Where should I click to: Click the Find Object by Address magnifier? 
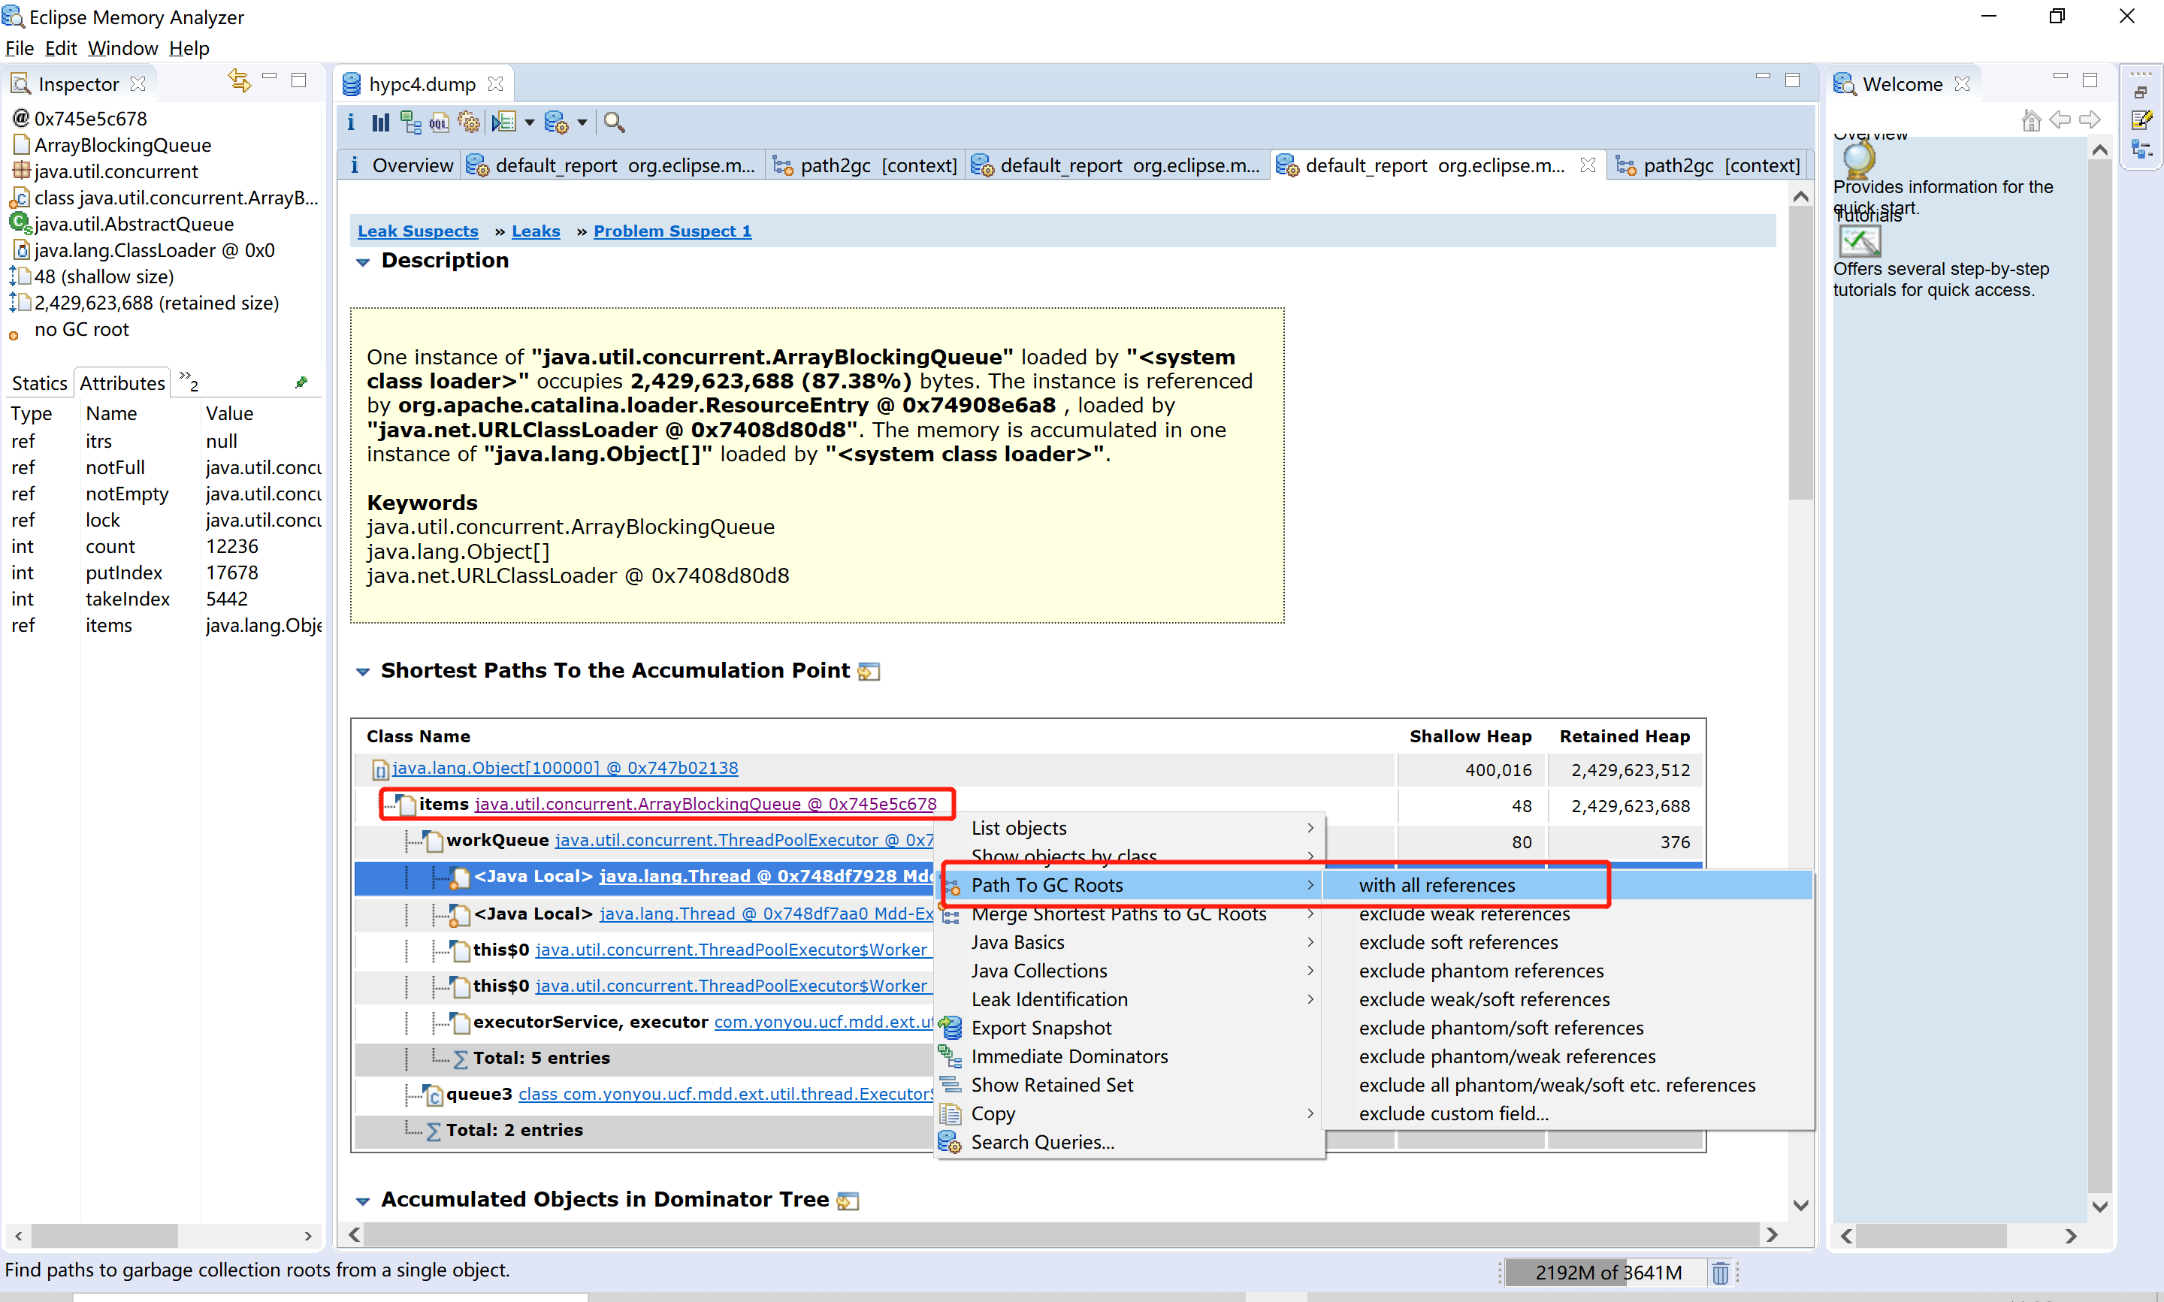(614, 122)
